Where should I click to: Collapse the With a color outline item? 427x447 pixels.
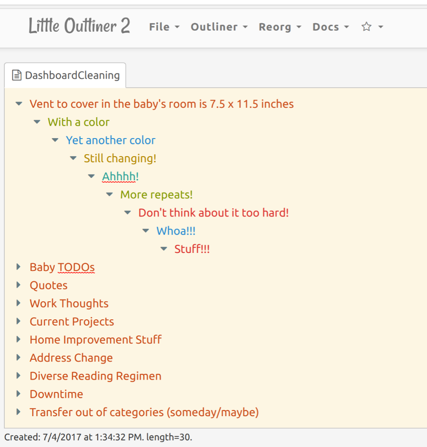tap(37, 121)
